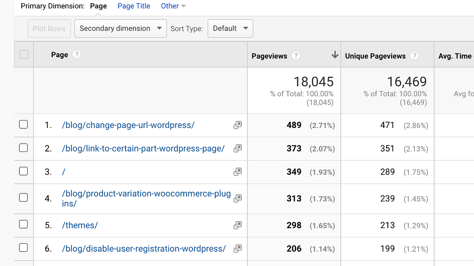The width and height of the screenshot is (474, 266).
Task: Check the box for /themes/ row
Action: coord(24,224)
